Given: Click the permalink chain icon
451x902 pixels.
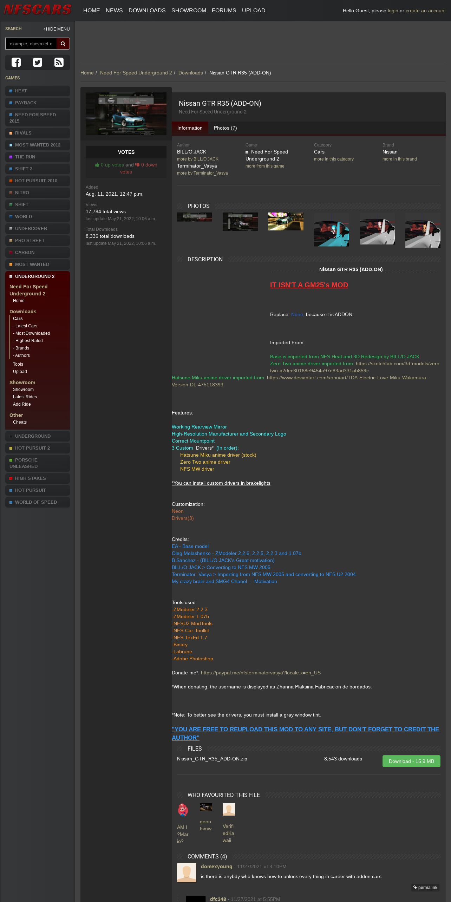Looking at the screenshot, I should click(x=415, y=888).
